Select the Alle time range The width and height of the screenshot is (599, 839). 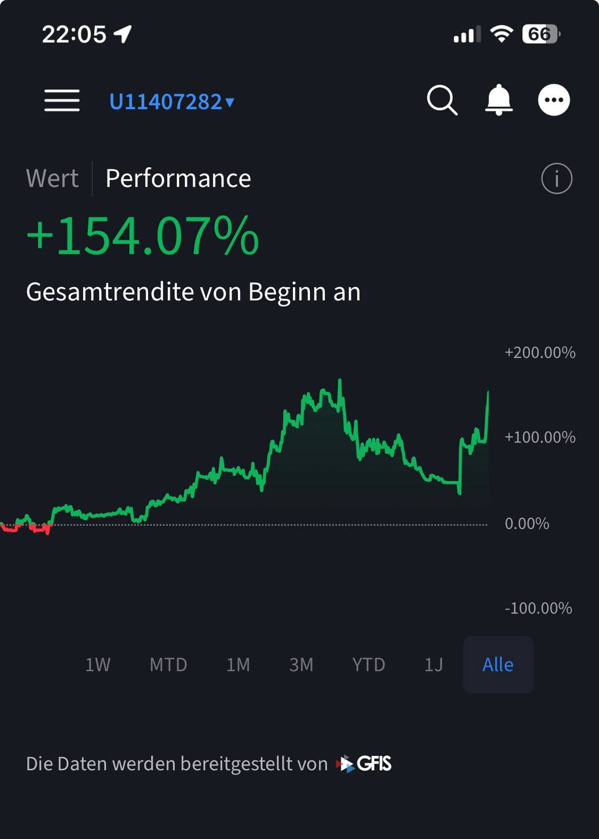click(x=498, y=665)
